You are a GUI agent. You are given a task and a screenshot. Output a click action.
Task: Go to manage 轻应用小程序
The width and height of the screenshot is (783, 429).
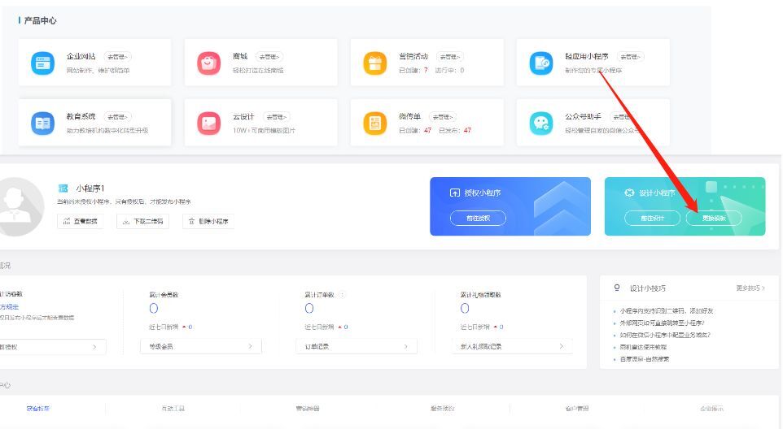point(630,57)
